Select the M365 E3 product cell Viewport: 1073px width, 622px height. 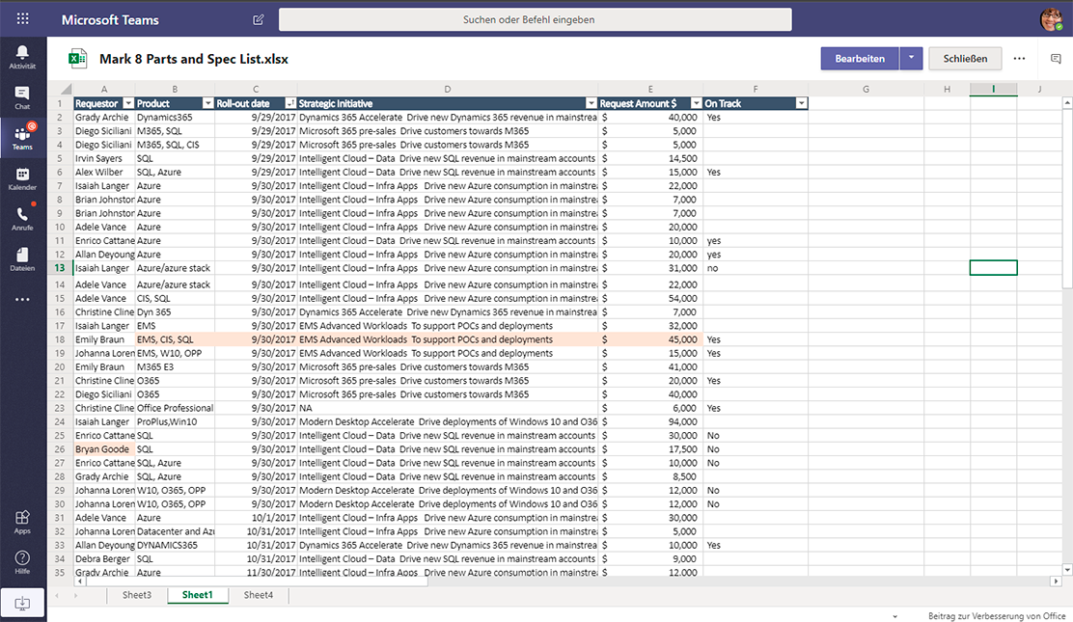tap(176, 366)
